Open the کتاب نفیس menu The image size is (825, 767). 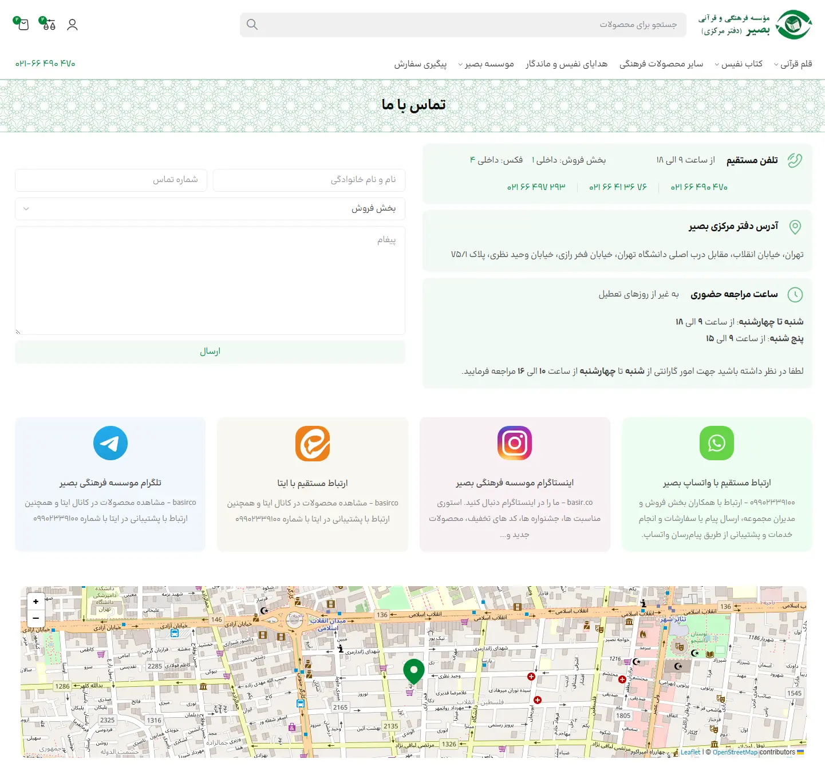coord(739,64)
